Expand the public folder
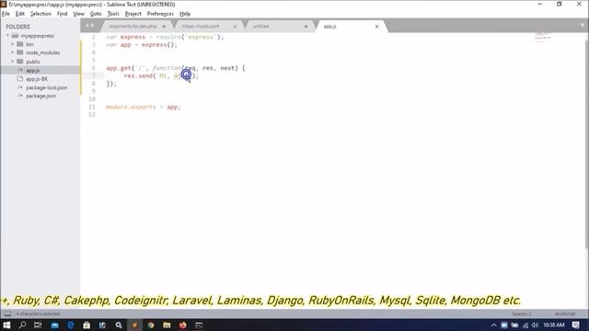The width and height of the screenshot is (589, 331). 12,62
